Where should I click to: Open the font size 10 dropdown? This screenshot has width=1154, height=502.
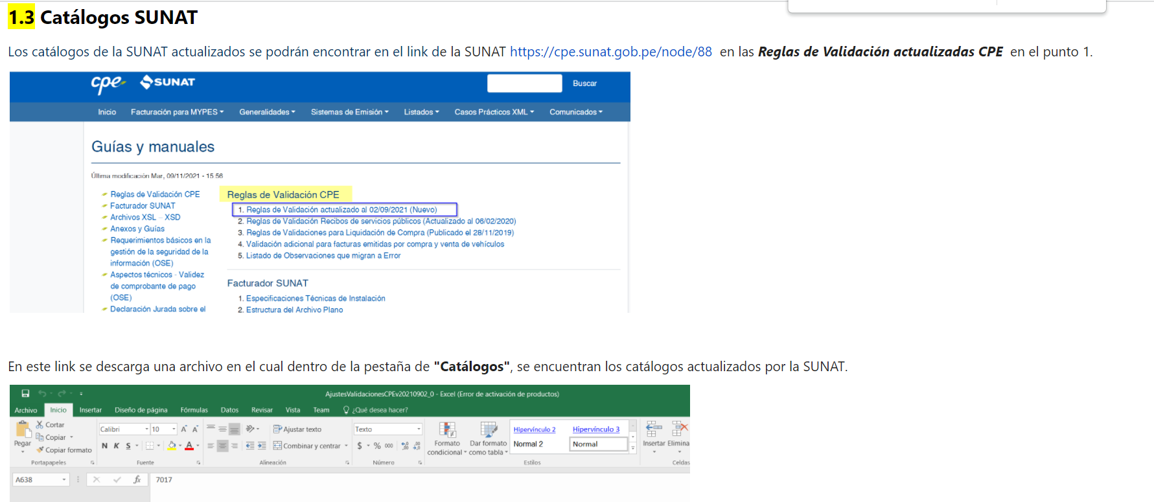(174, 429)
